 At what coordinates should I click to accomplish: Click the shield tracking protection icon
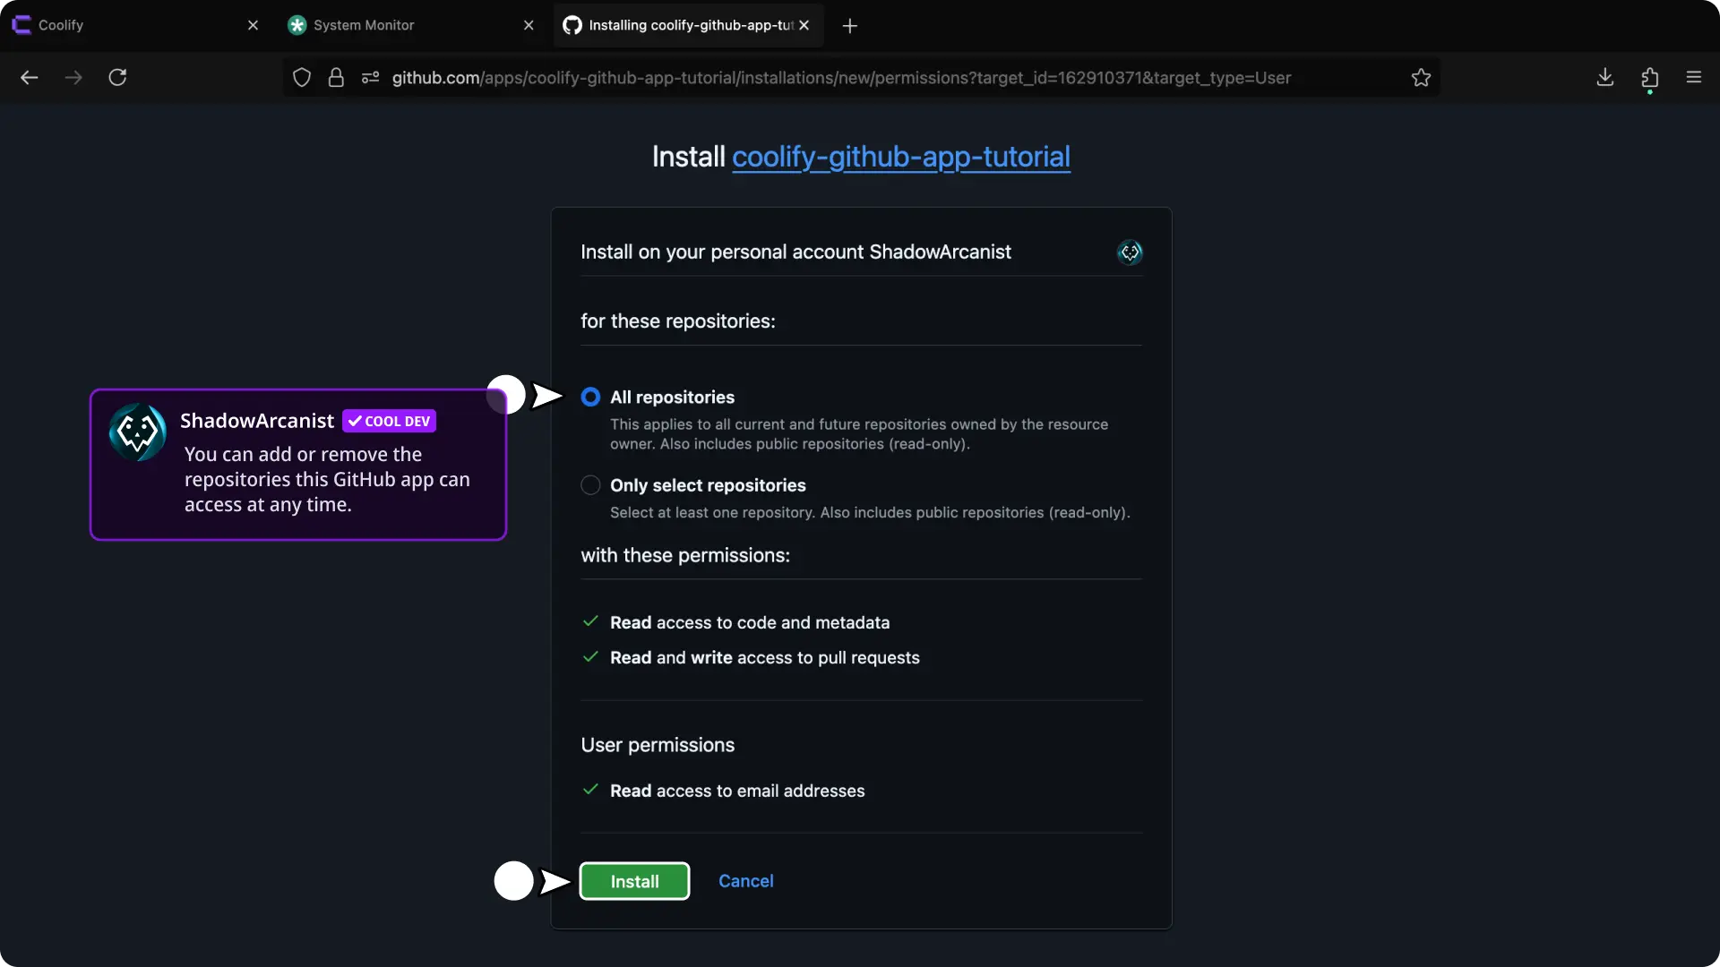302,78
